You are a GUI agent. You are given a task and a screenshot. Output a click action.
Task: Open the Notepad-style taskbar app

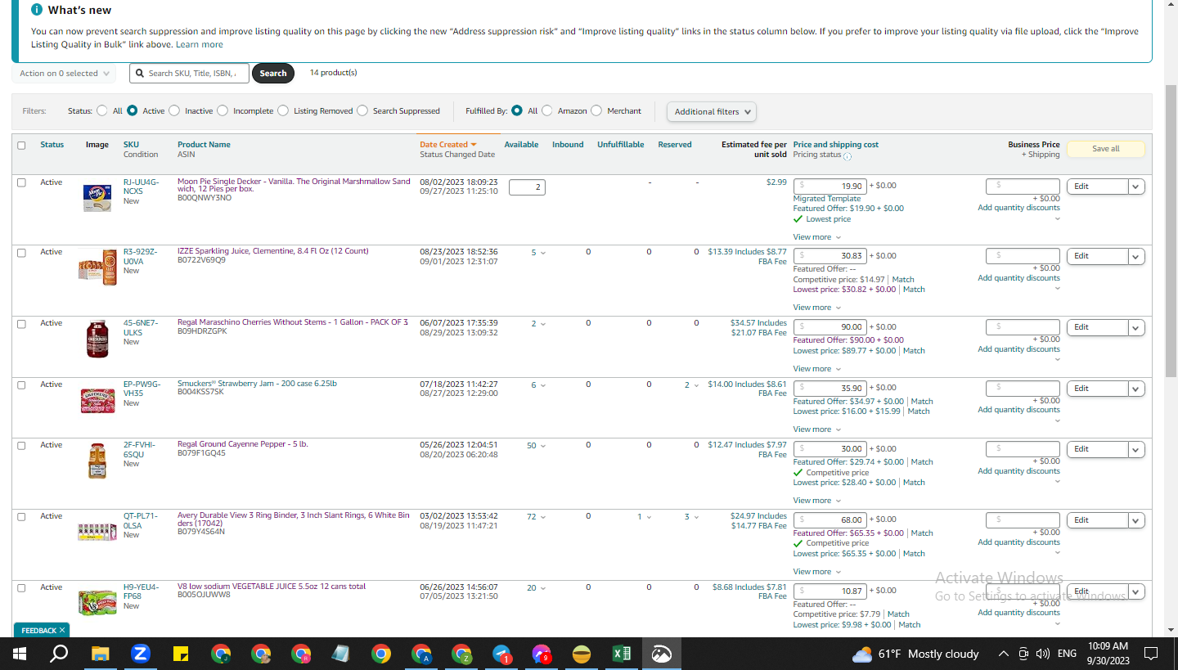(341, 654)
